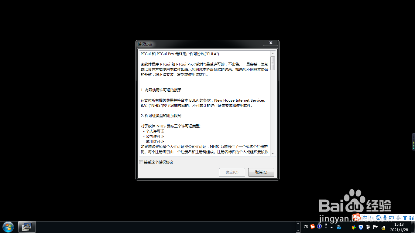Click the EULA title line with 最终用户许可协议
The image size is (415, 233).
point(180,54)
